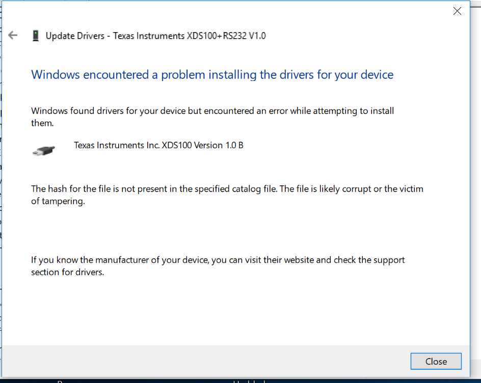Click the USB connector device icon
The width and height of the screenshot is (481, 383).
(43, 151)
